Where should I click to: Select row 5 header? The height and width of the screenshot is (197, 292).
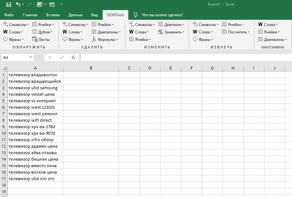(x=4, y=101)
